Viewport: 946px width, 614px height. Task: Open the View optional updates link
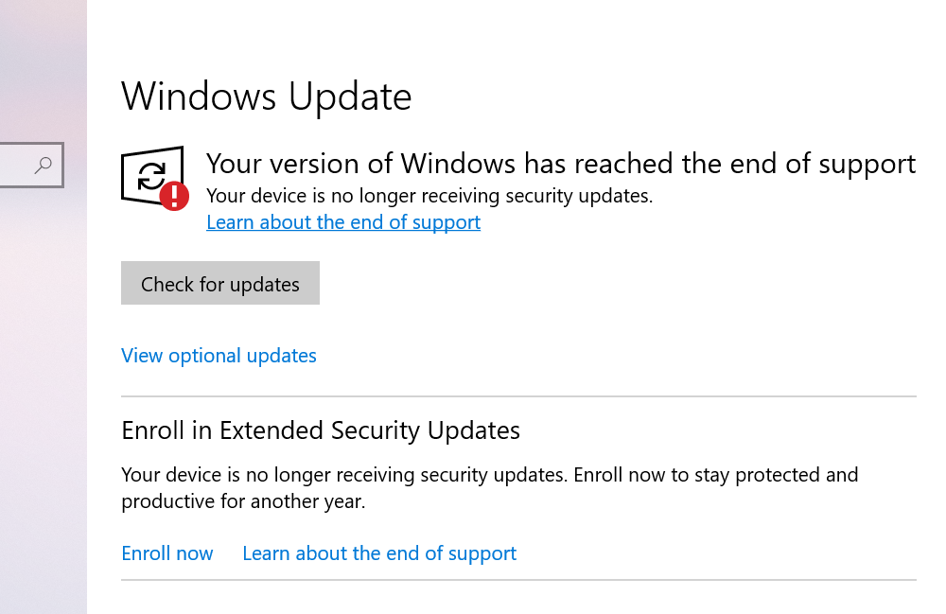coord(219,356)
